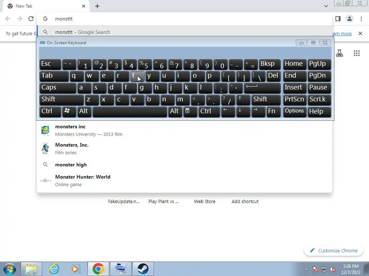Select the 'Monsters, Inc.' film series suggestion
The width and height of the screenshot is (369, 276).
coord(184,148)
